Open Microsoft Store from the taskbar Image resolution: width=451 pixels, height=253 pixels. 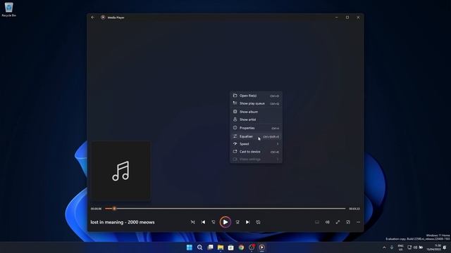click(230, 247)
